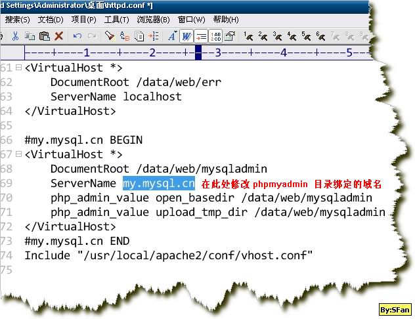Run user tool 1 hammer icon
Screen dimensions: 415x319
248,36
